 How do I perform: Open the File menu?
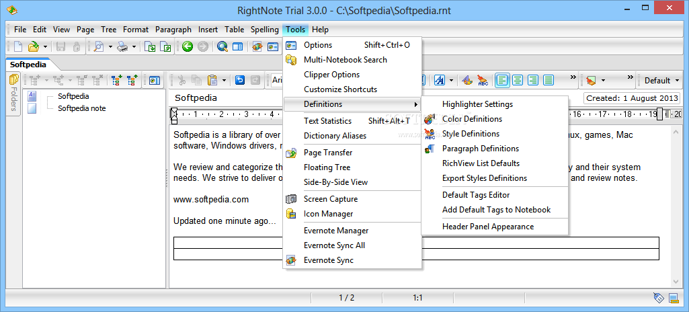[20, 30]
